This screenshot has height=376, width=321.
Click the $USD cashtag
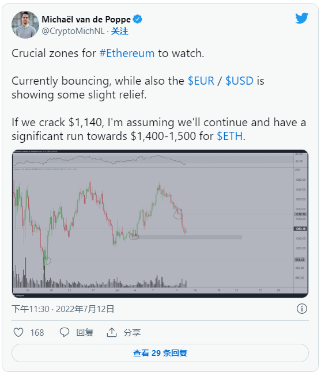(239, 81)
